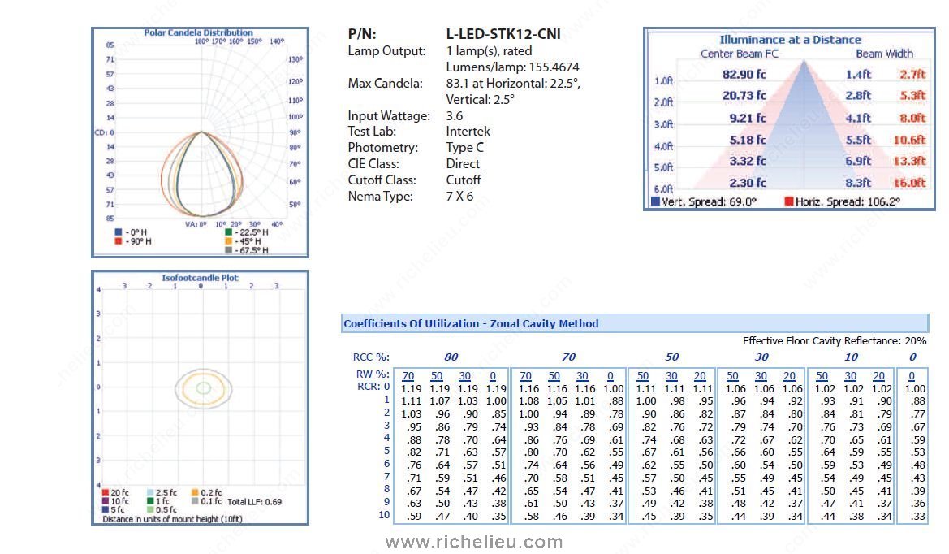949x554 pixels.
Task: Click the red 20 fc legend square
Action: tap(106, 493)
